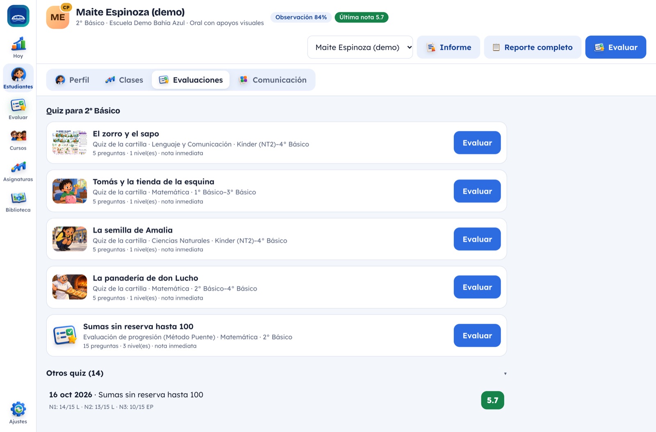Open the Cursos sidebar icon

point(18,140)
